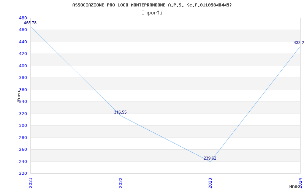Click the 'Importi' subtitle
This screenshot has width=304, height=190.
click(152, 13)
